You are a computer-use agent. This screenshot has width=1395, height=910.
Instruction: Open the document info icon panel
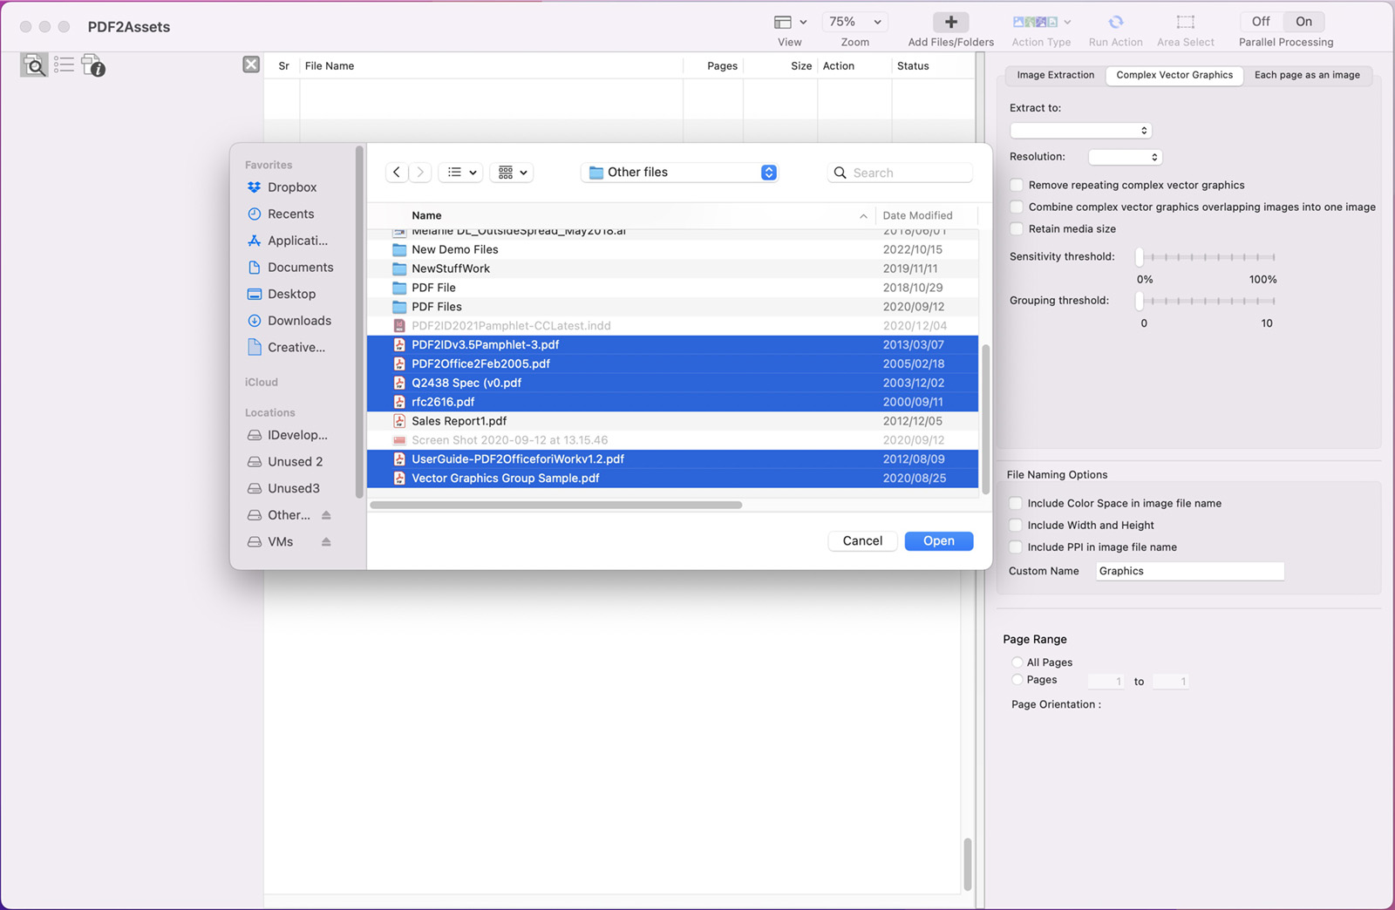tap(92, 65)
